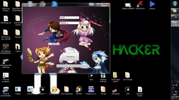The image size is (179, 100).
Task: Open Choix de navigateur shortcut
Action: point(6,75)
